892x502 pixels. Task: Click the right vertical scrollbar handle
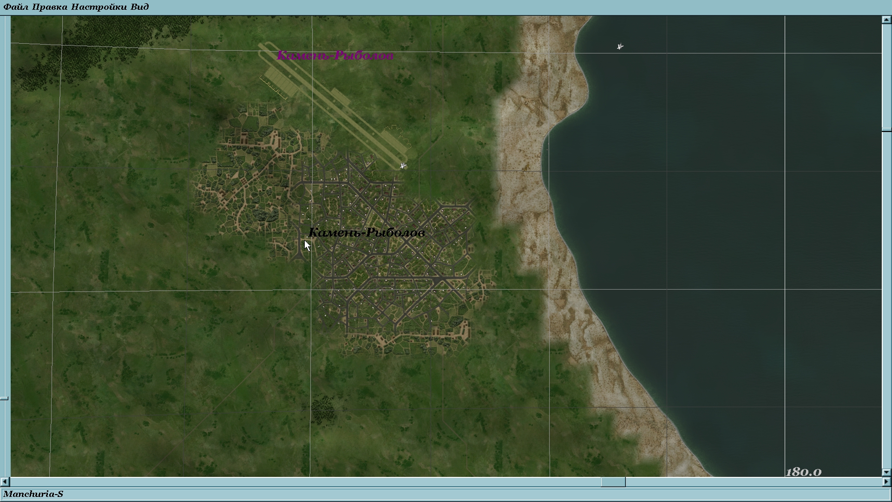coord(886,130)
